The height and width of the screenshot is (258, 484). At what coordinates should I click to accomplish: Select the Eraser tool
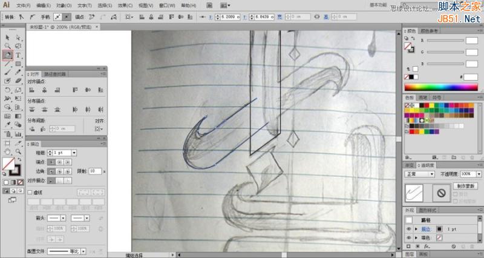18,81
